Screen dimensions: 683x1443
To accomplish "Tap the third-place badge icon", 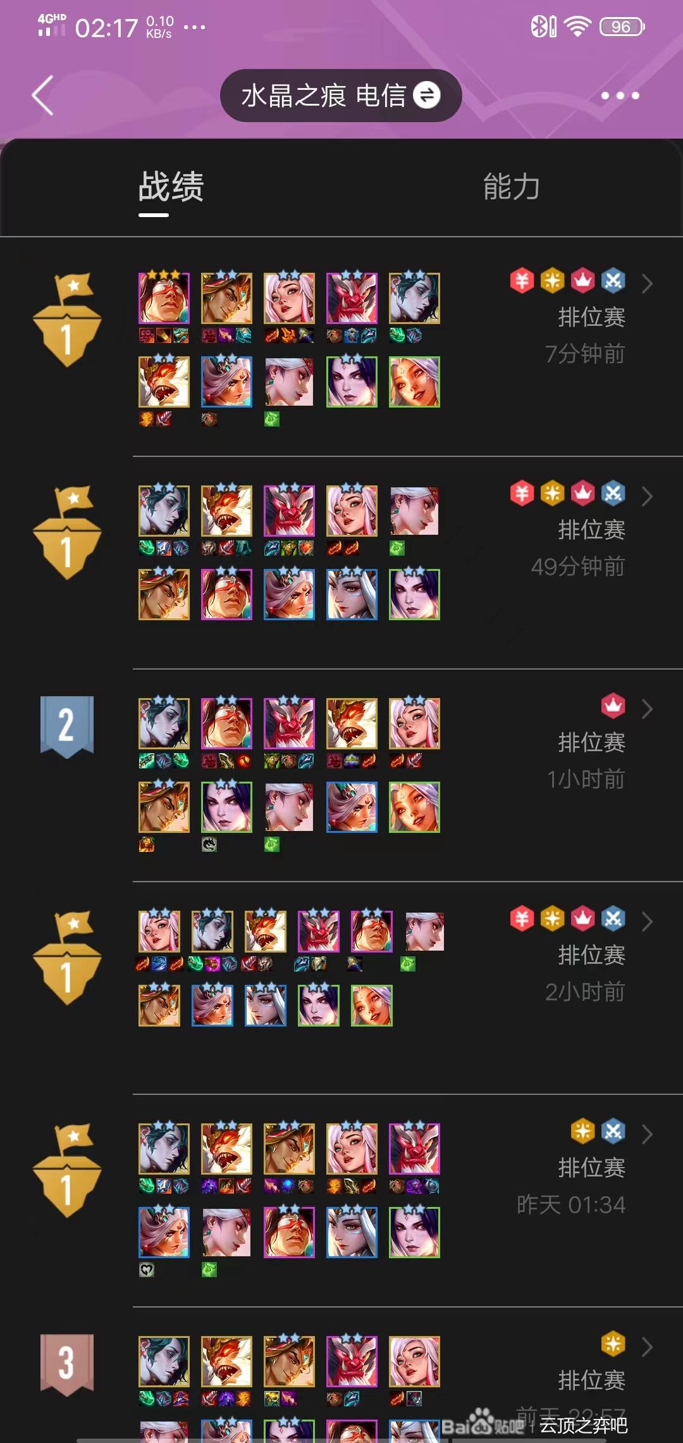I will click(67, 1365).
